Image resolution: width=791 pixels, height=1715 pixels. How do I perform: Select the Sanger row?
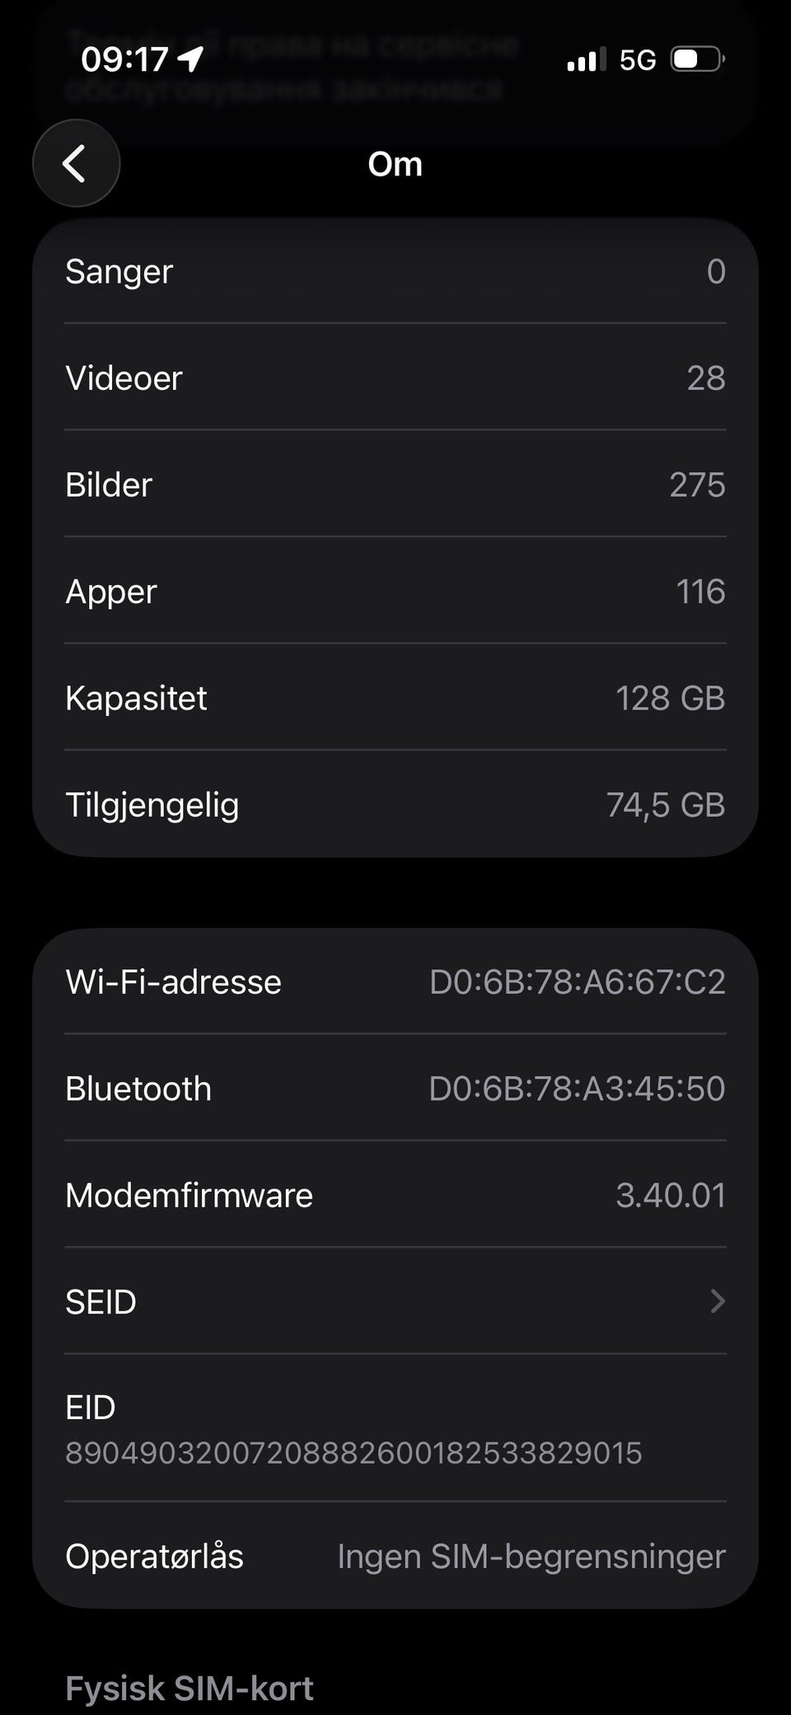pyautogui.click(x=395, y=271)
